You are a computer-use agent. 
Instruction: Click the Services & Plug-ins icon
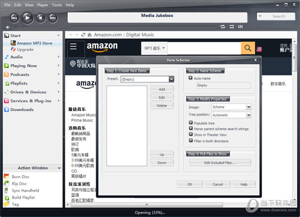click(x=6, y=101)
